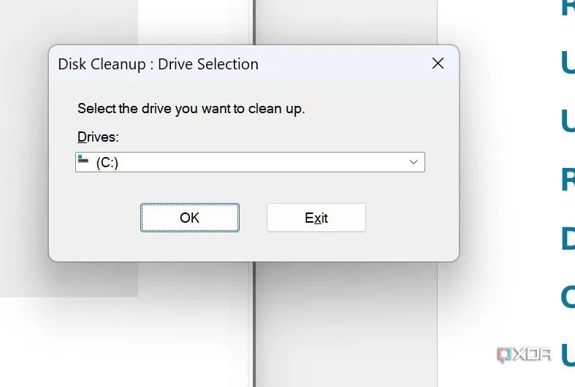Close the Disk Cleanup dialog with X
This screenshot has height=387, width=575.
(x=438, y=64)
